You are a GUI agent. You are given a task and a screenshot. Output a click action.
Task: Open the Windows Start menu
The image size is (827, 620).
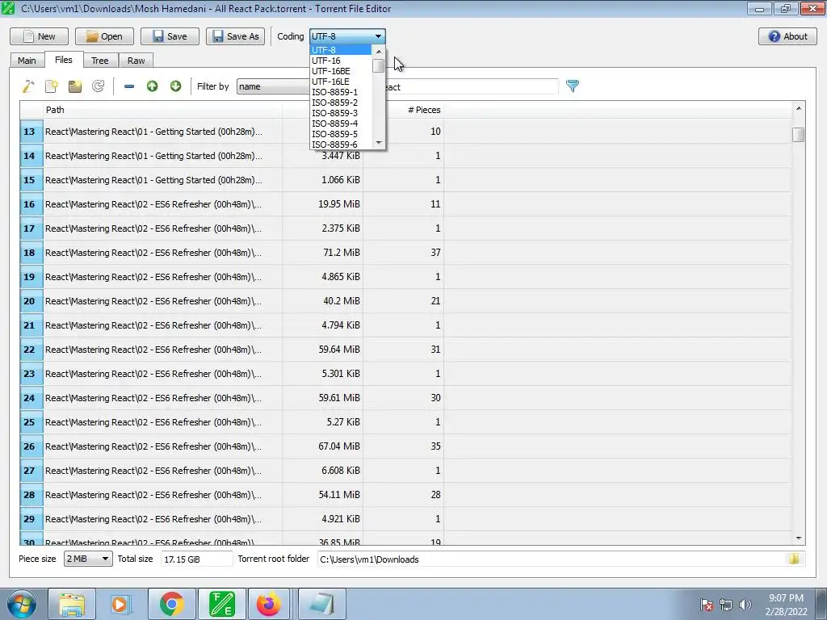click(21, 604)
